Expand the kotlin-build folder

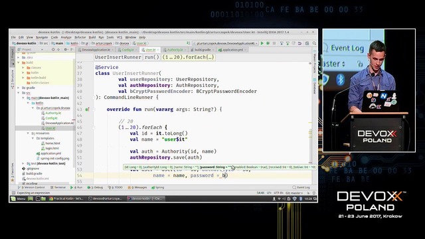point(23,78)
